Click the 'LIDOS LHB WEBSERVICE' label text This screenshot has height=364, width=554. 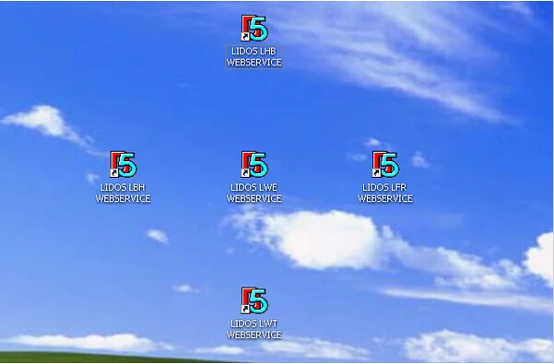[254, 57]
